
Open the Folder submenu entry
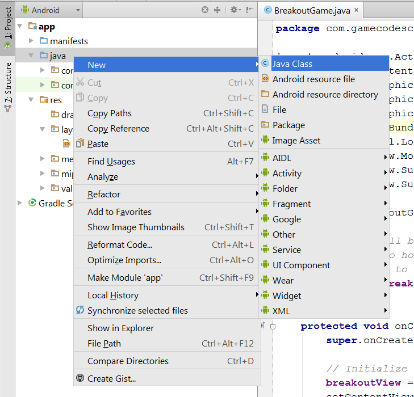pos(324,188)
